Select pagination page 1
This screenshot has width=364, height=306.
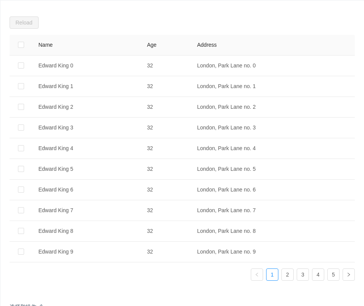[272, 275]
